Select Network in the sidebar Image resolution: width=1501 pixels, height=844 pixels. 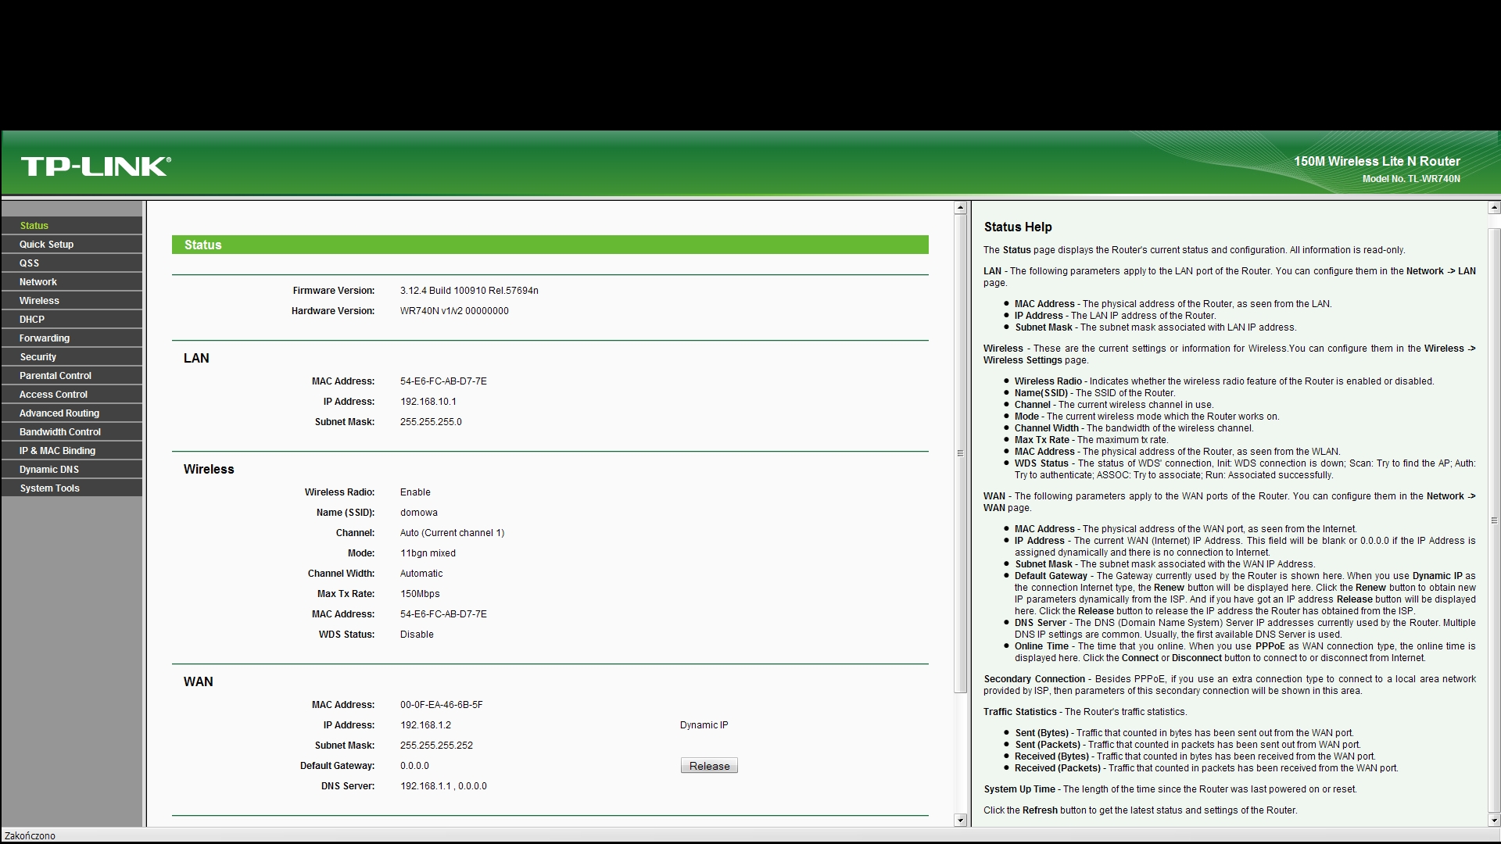point(38,282)
